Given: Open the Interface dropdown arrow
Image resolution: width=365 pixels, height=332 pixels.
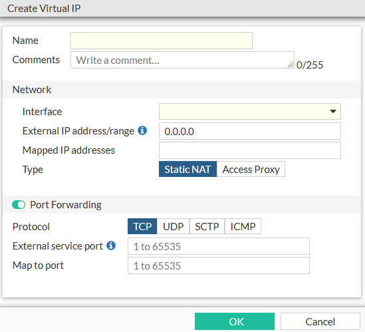Looking at the screenshot, I should [333, 111].
